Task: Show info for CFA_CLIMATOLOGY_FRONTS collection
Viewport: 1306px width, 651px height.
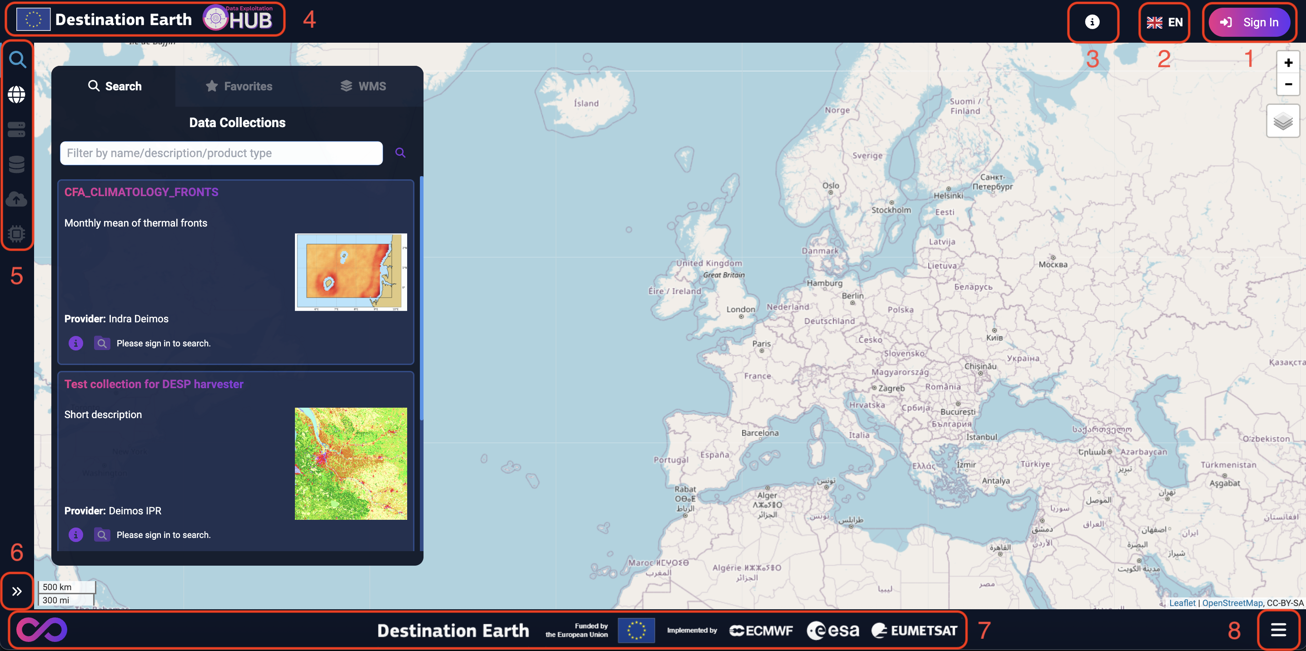Action: click(75, 343)
